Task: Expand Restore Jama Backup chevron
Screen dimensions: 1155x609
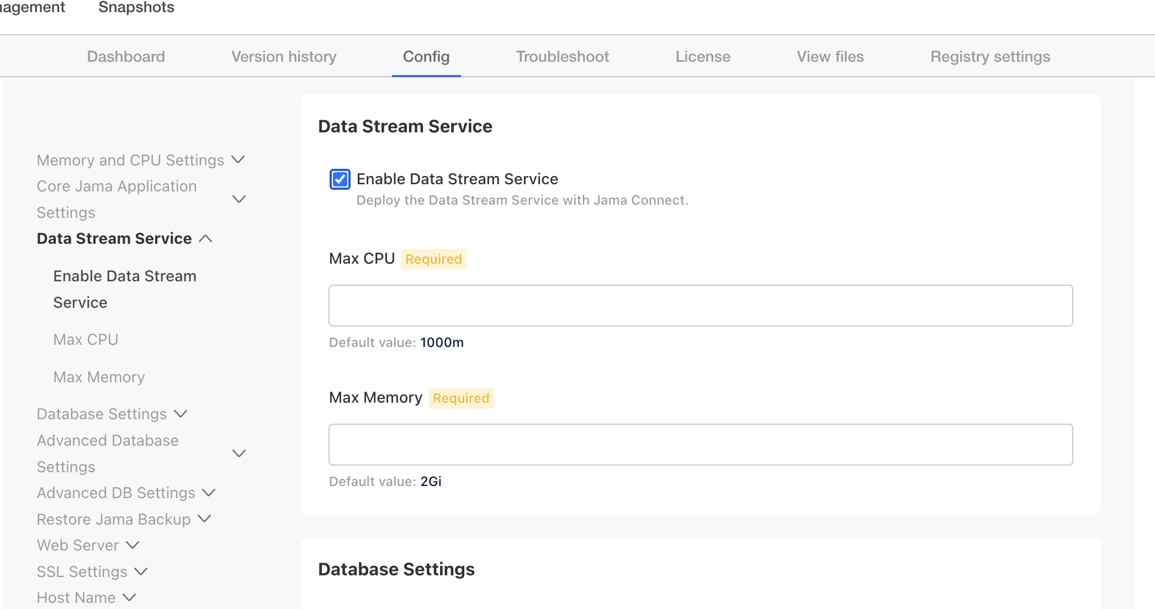Action: [x=204, y=519]
